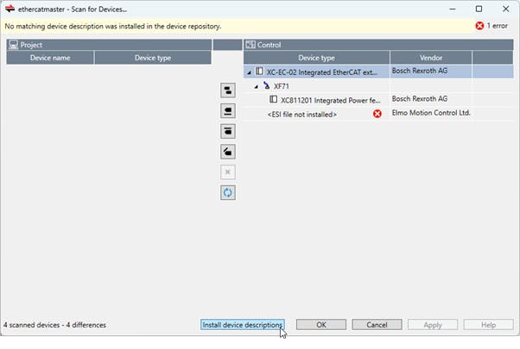
Task: Select the XC-EC-02 Integrated EtherCAT row
Action: coord(378,72)
